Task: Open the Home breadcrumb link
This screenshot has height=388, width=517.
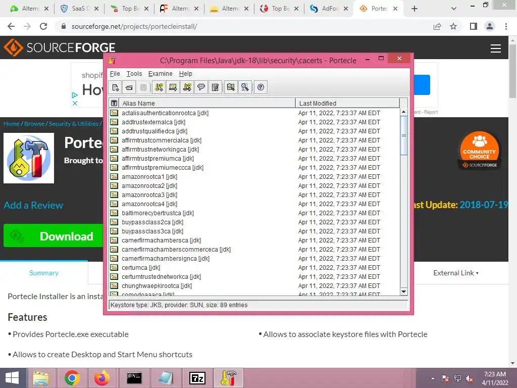Action: 12,124
